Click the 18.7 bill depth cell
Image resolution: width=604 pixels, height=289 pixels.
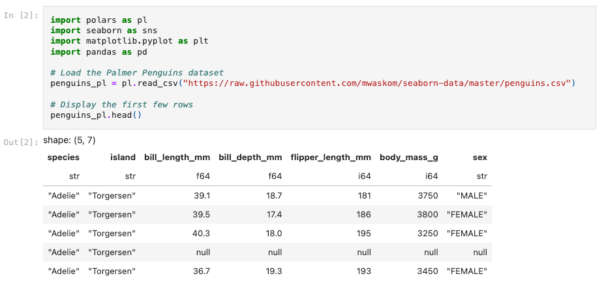coord(274,196)
